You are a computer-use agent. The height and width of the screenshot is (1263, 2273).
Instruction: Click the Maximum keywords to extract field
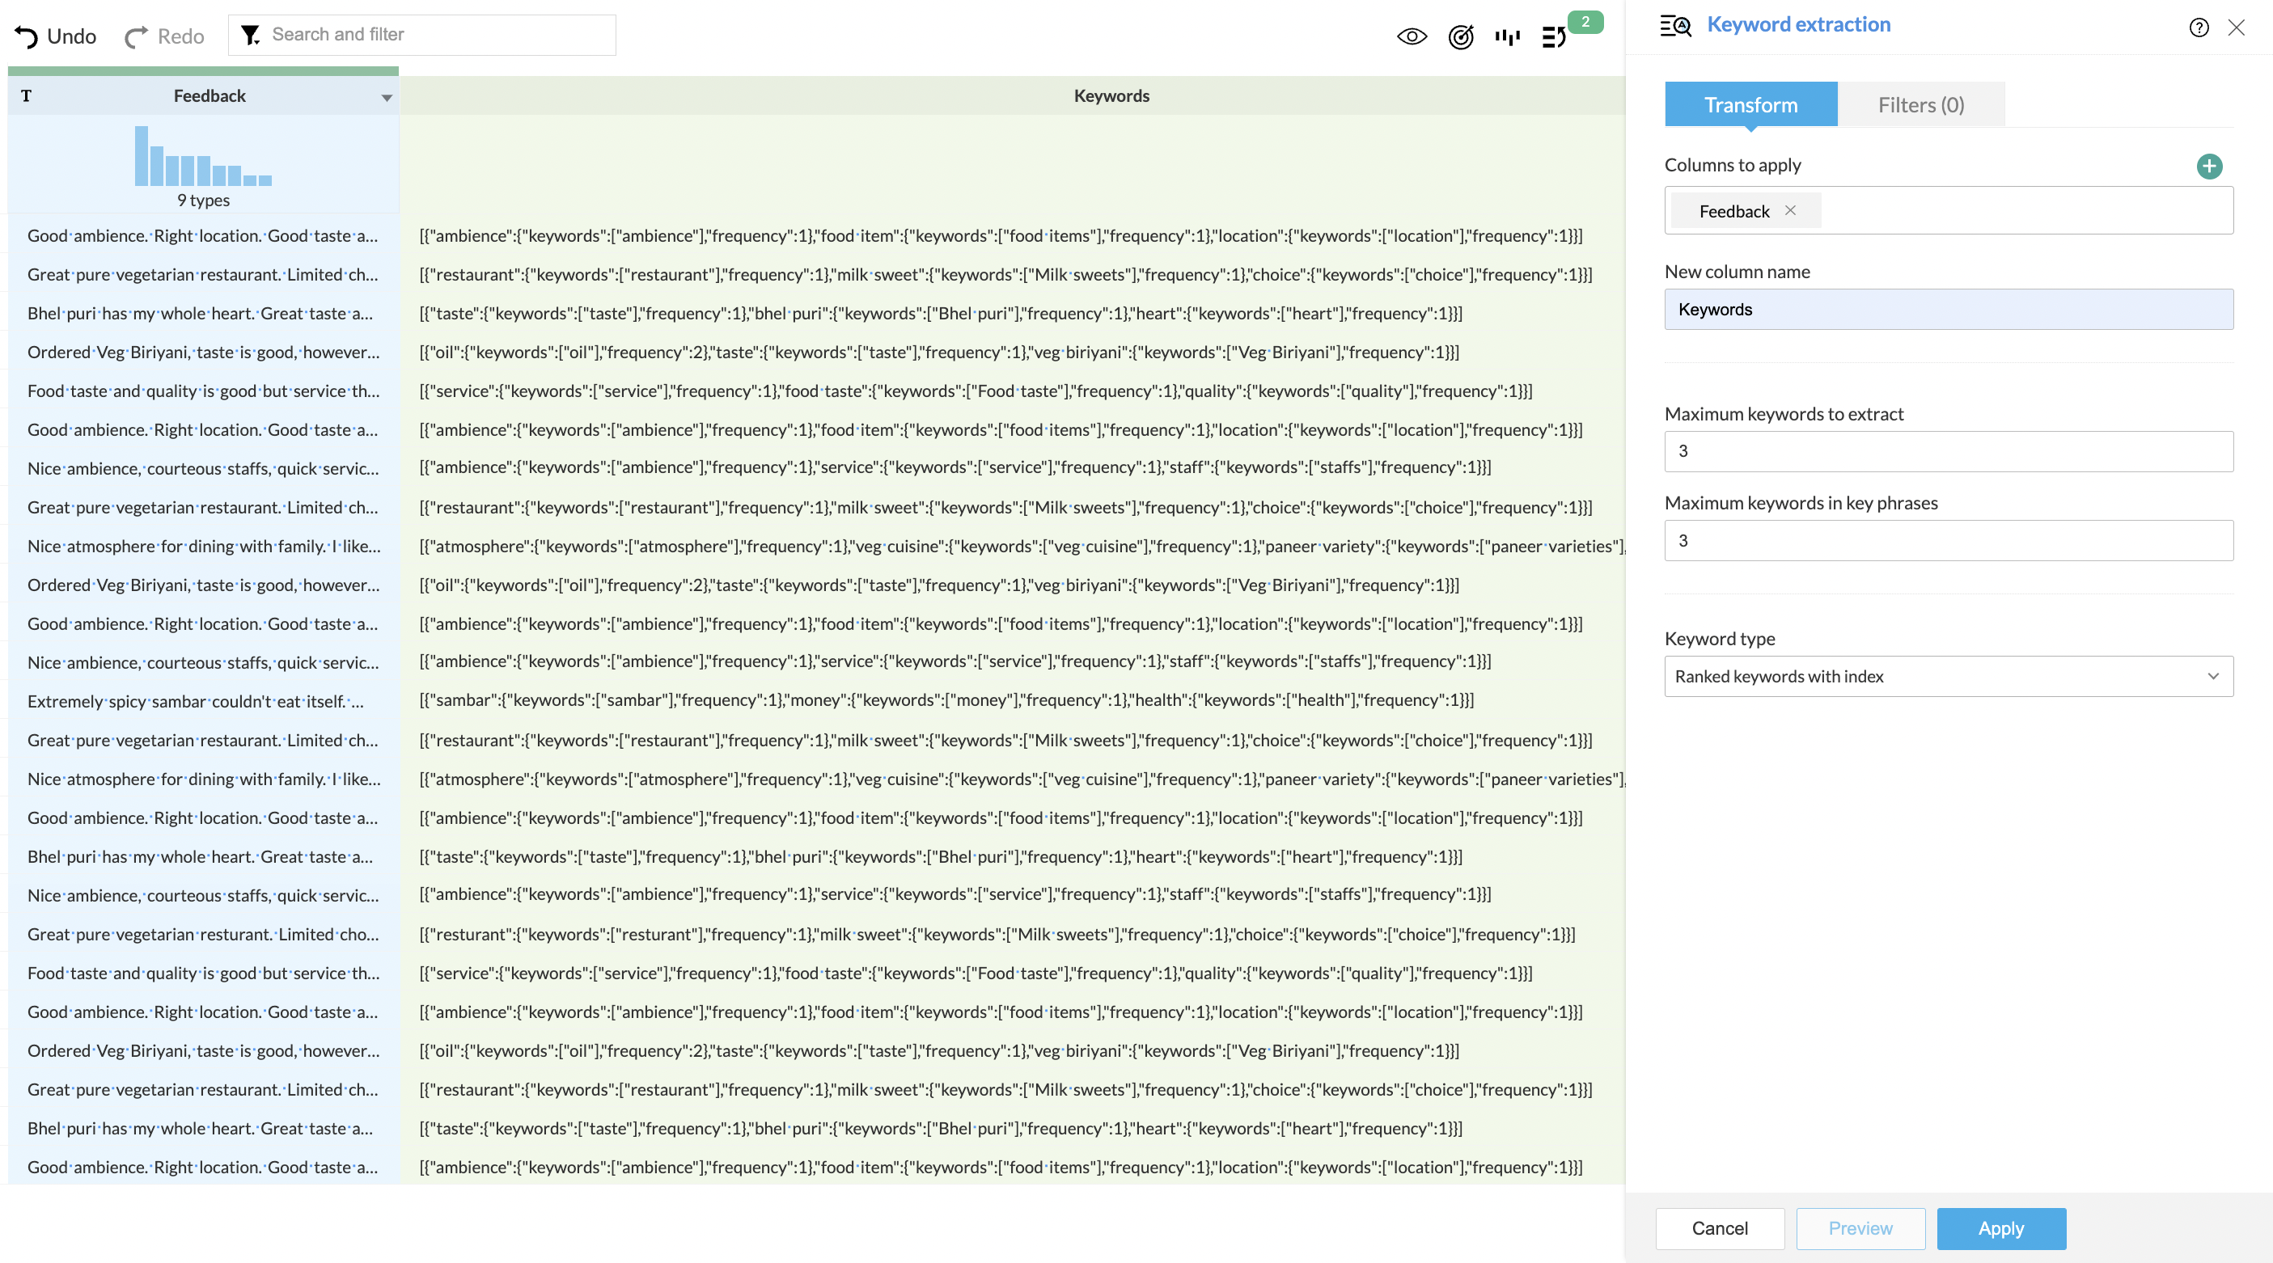[1949, 451]
